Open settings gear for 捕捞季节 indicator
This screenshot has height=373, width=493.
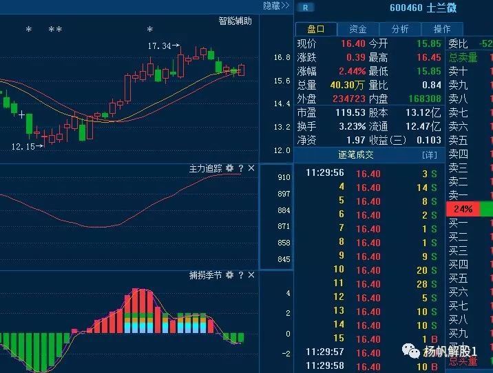(230, 275)
